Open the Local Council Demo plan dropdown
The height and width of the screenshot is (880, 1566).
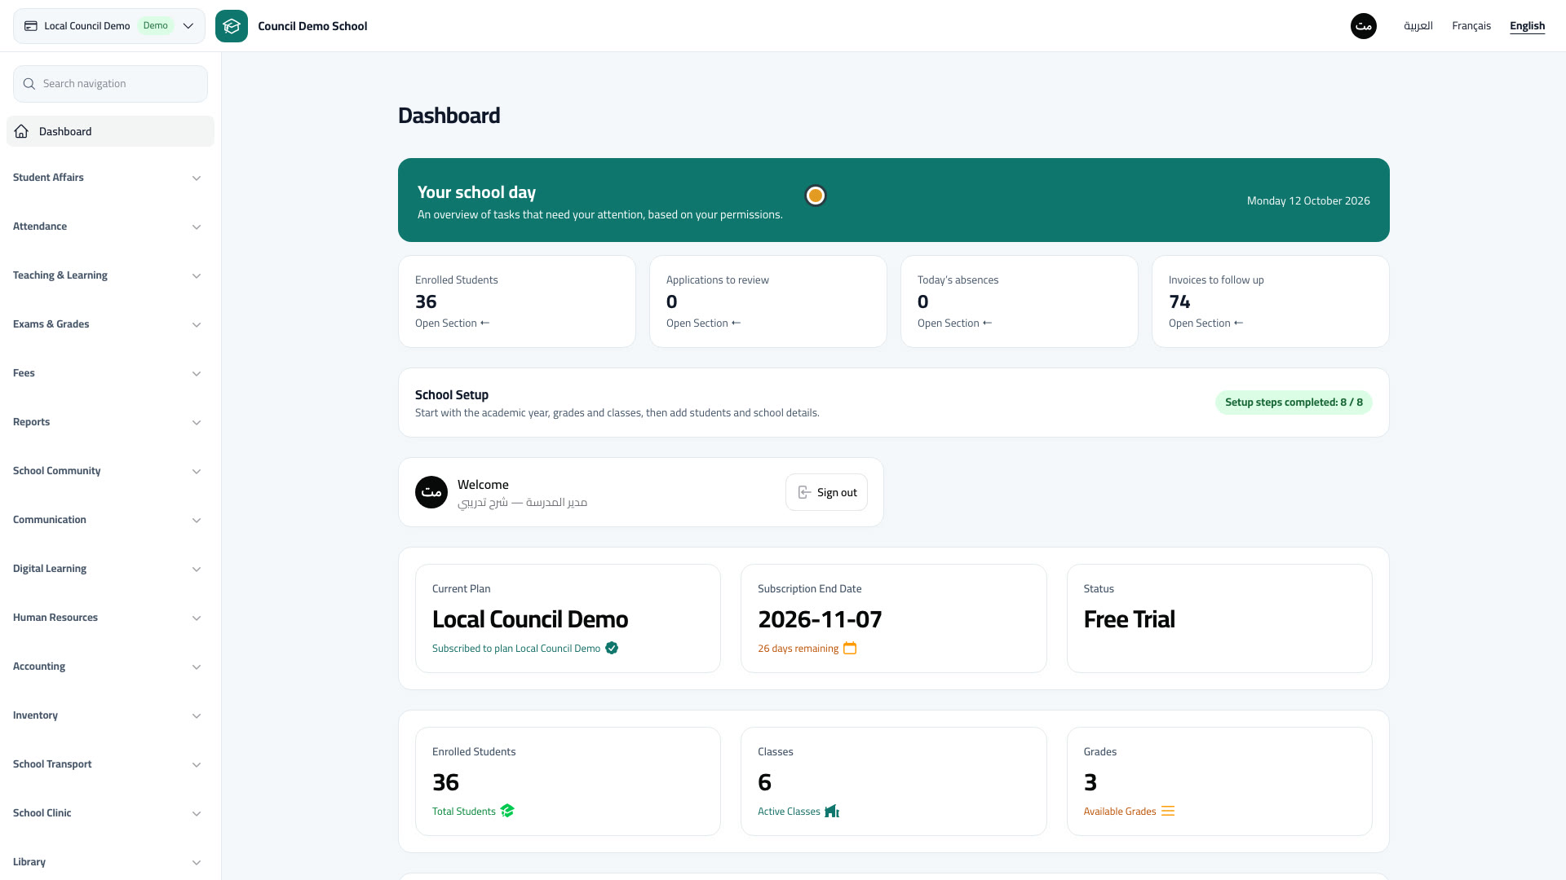pos(109,26)
